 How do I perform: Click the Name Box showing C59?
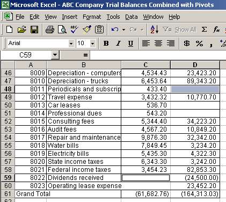[x=26, y=55]
